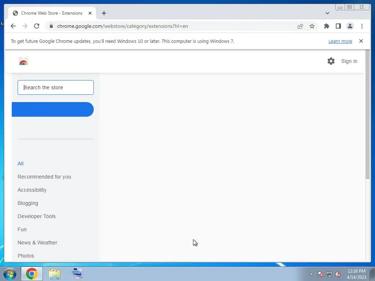Focus the Search the store field
The width and height of the screenshot is (375, 281).
point(56,87)
